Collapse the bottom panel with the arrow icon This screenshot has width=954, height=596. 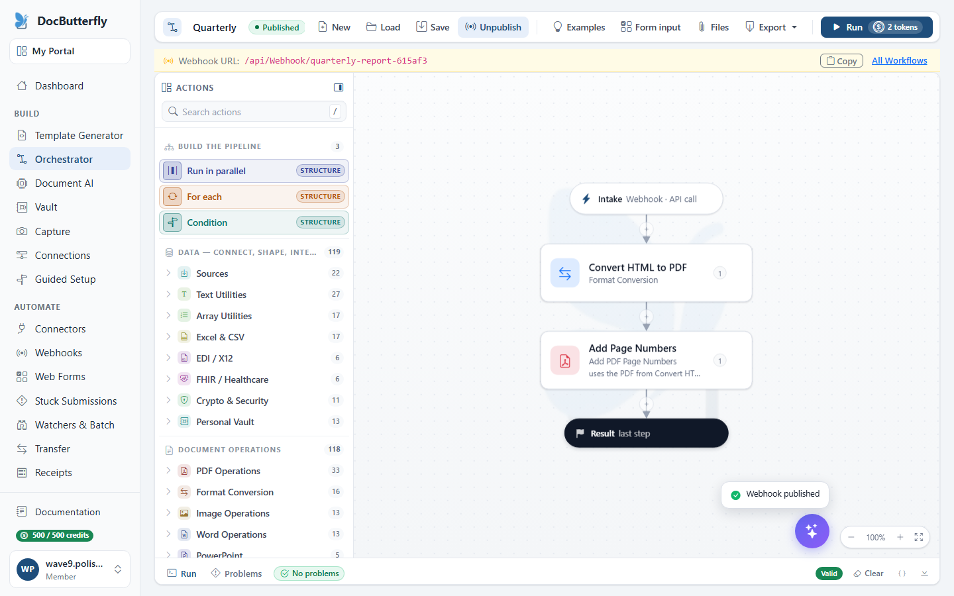(924, 573)
